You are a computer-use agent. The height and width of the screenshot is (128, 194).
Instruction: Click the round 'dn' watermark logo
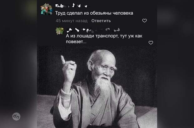[16, 117]
